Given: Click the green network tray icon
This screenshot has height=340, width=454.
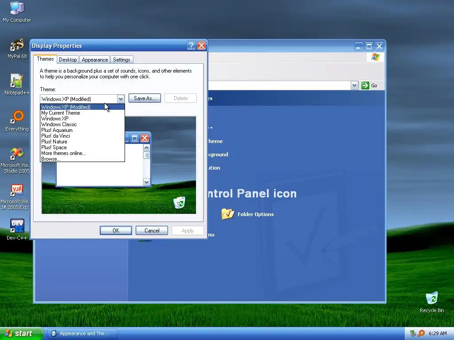Looking at the screenshot, I should point(413,333).
